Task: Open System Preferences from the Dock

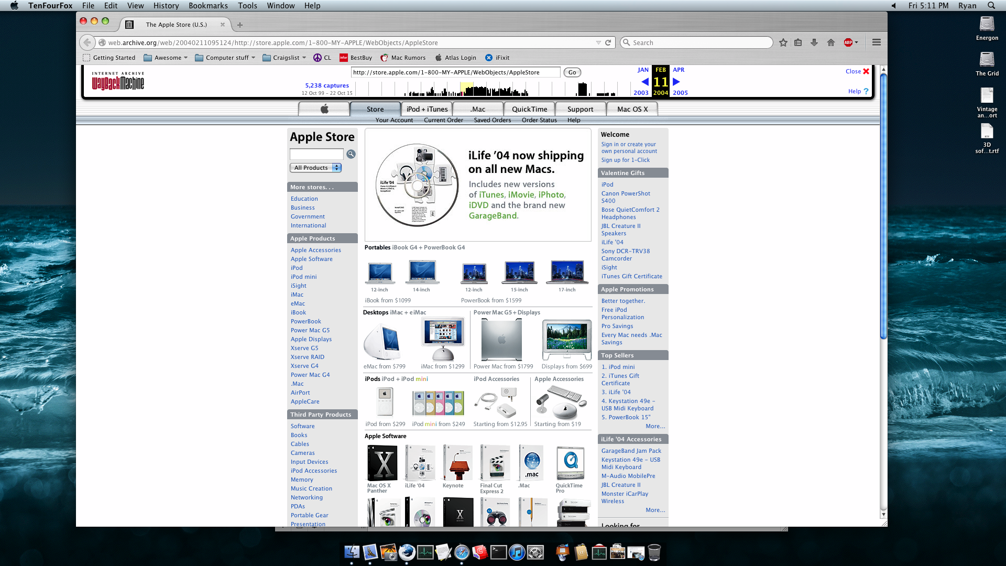Action: click(x=535, y=552)
